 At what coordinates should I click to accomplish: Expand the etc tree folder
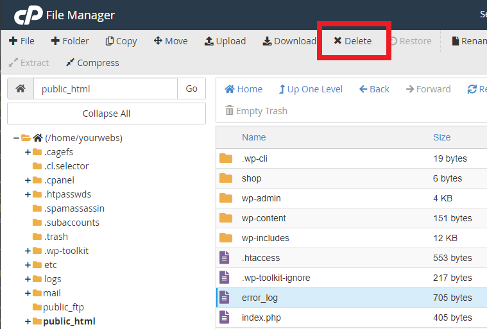pos(28,265)
